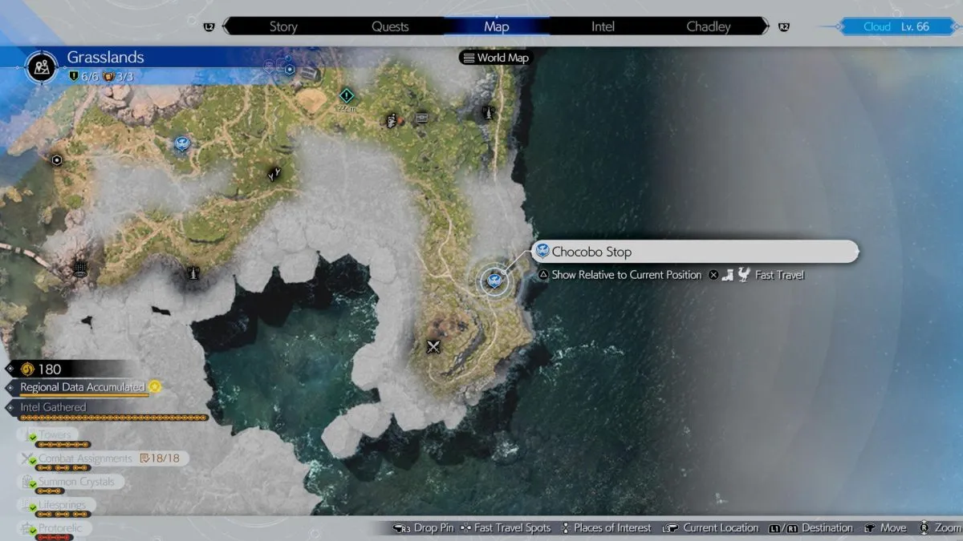Image resolution: width=963 pixels, height=541 pixels.
Task: Select the chocobo rider marker north of the fog
Action: click(x=392, y=120)
